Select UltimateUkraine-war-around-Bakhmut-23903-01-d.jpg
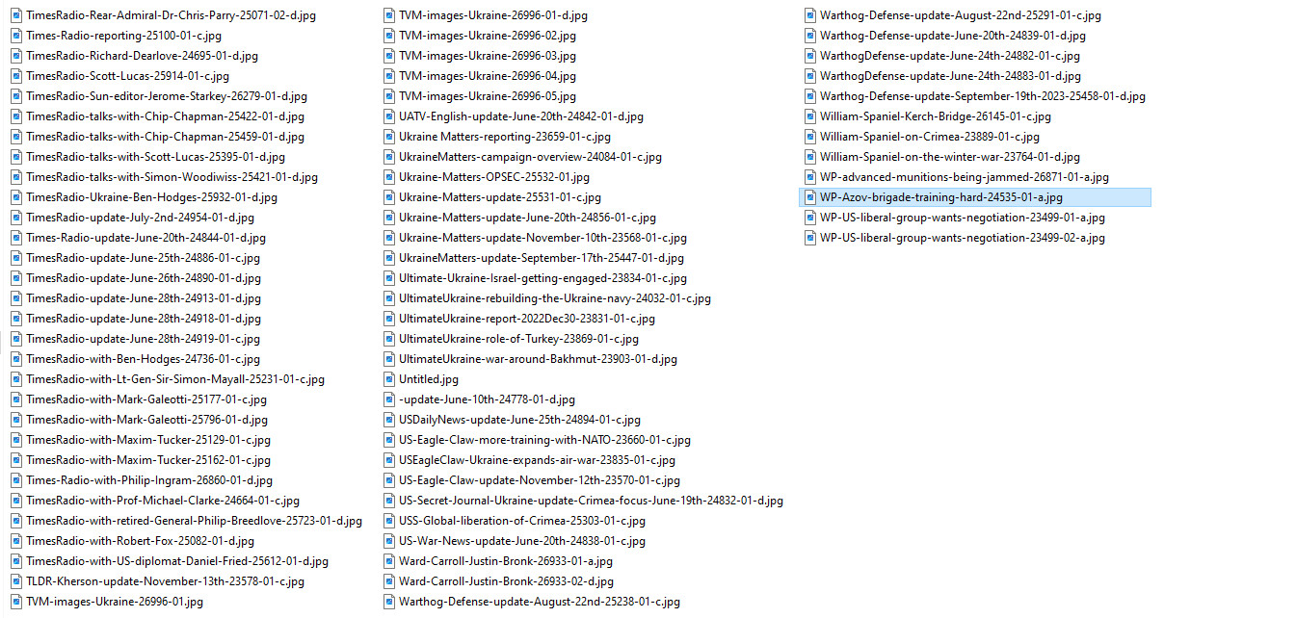The width and height of the screenshot is (1296, 618). (x=538, y=359)
